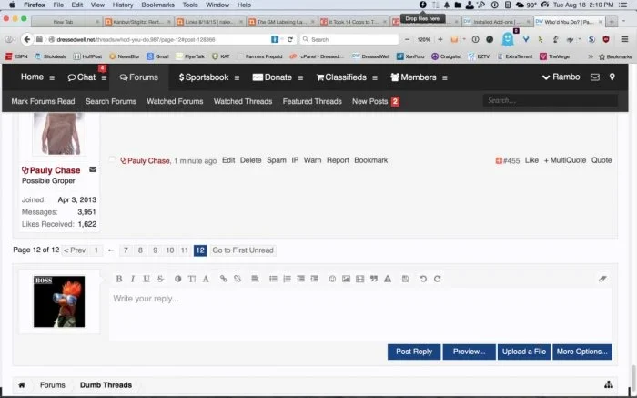Image resolution: width=637 pixels, height=398 pixels.
Task: Add post #455 to MultiQuote
Action: 565,160
